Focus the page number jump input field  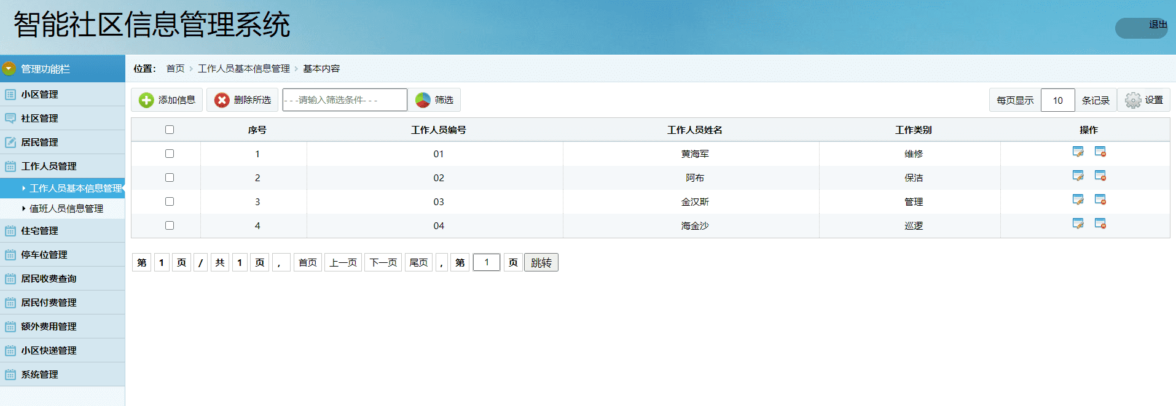[487, 263]
